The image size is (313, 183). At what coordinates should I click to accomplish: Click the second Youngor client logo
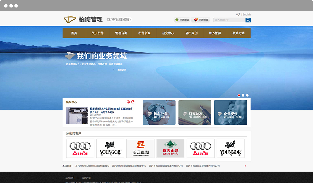(x=231, y=148)
